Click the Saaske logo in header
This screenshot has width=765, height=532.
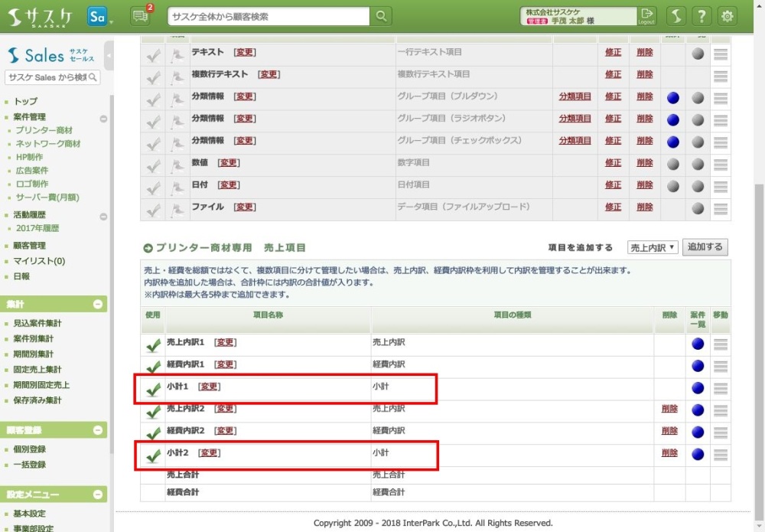tap(40, 17)
